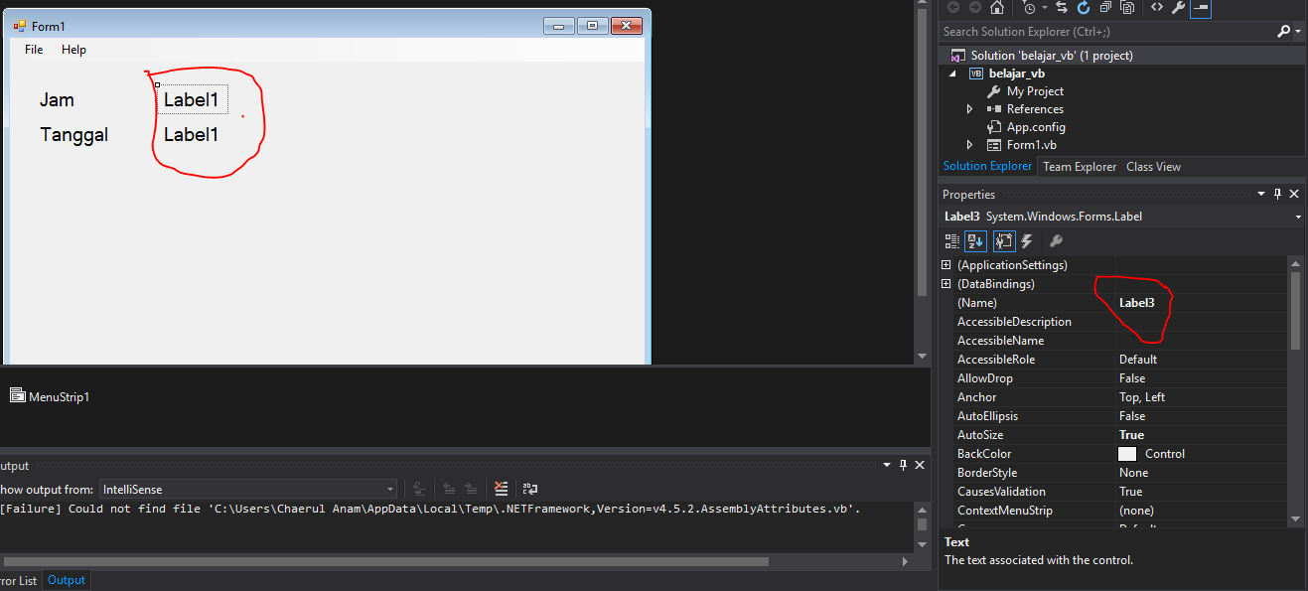Click the Clear All icon in Output toolbar

click(x=502, y=489)
